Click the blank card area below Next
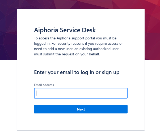Screen dimensions: 160x139 coord(81,122)
